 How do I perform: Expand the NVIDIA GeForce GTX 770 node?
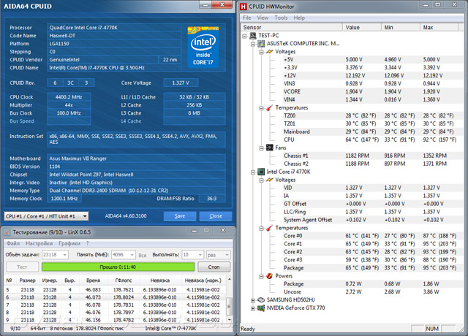pos(253,309)
